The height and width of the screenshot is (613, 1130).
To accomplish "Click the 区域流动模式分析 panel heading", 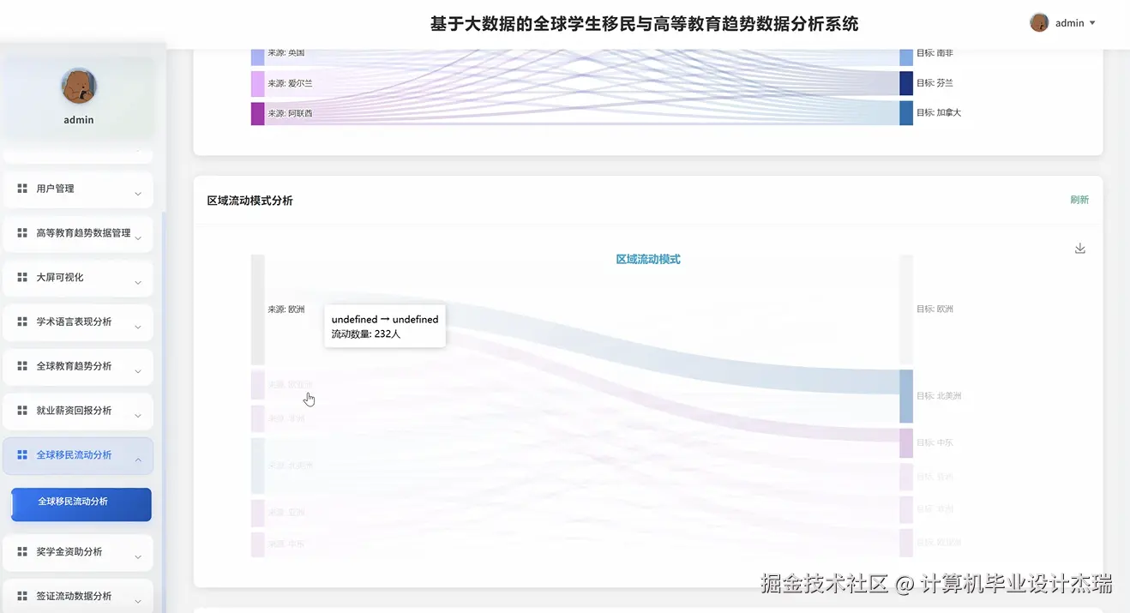I will 249,201.
